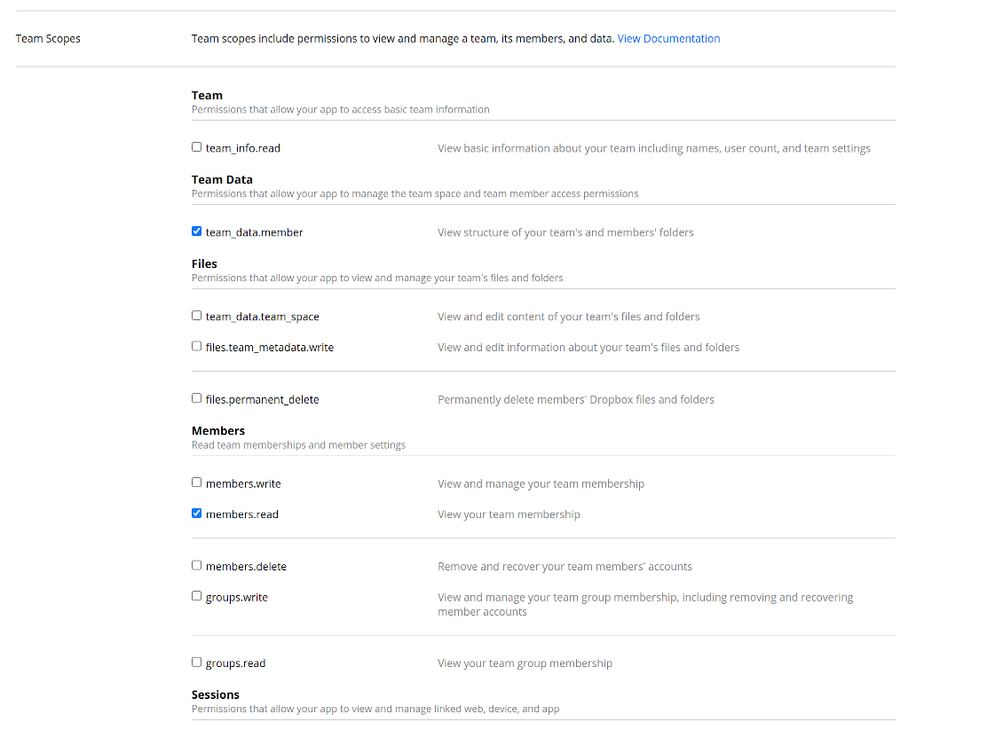This screenshot has width=1003, height=730.
Task: Click the bold Team heading above team_info.read
Action: pyautogui.click(x=207, y=95)
